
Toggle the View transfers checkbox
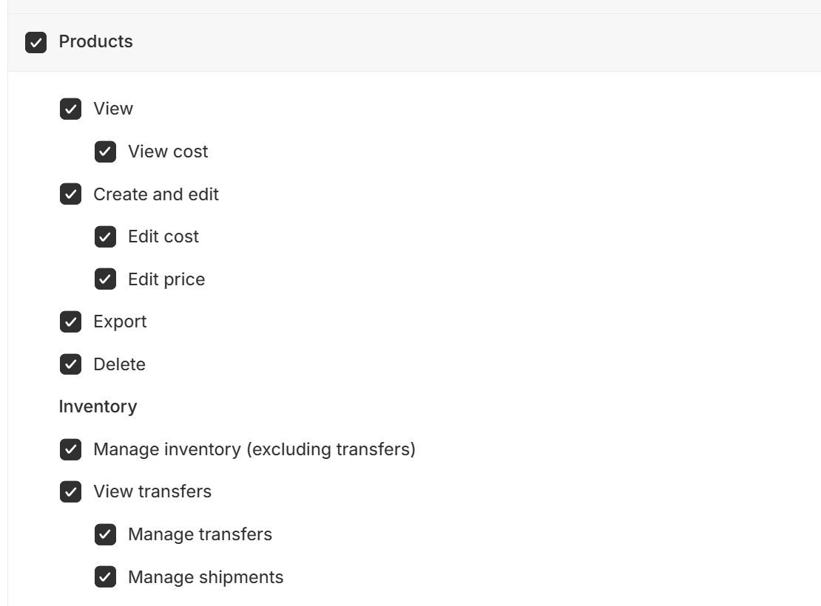(70, 491)
